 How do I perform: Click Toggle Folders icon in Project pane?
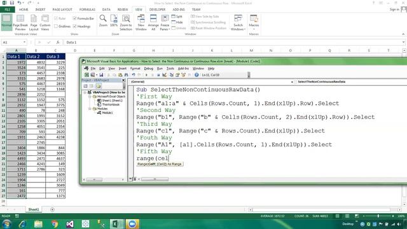point(99,86)
